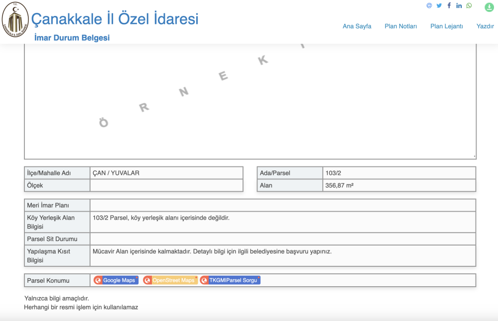The width and height of the screenshot is (498, 321).
Task: Click the Köy Yerleşik Alan Bilgisi label
Action: tap(50, 222)
